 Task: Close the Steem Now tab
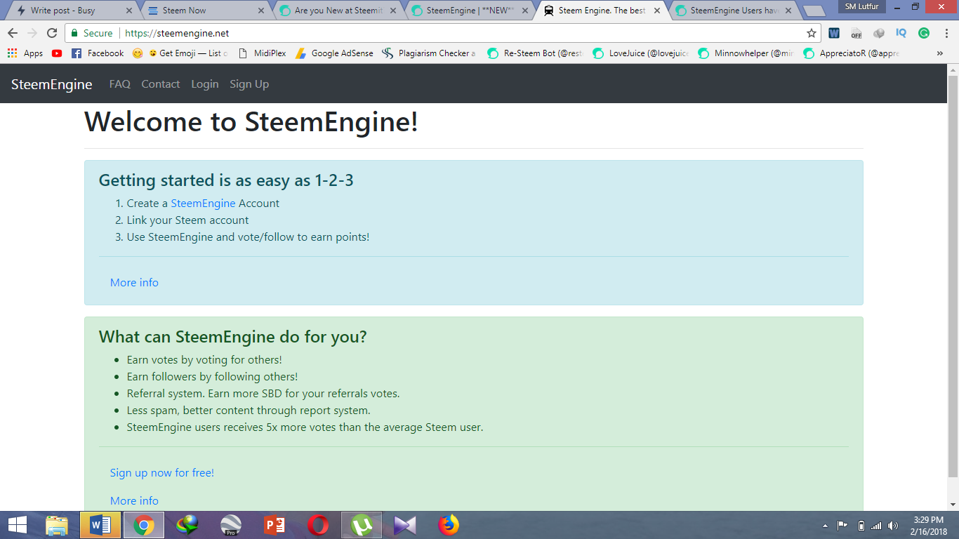[261, 11]
